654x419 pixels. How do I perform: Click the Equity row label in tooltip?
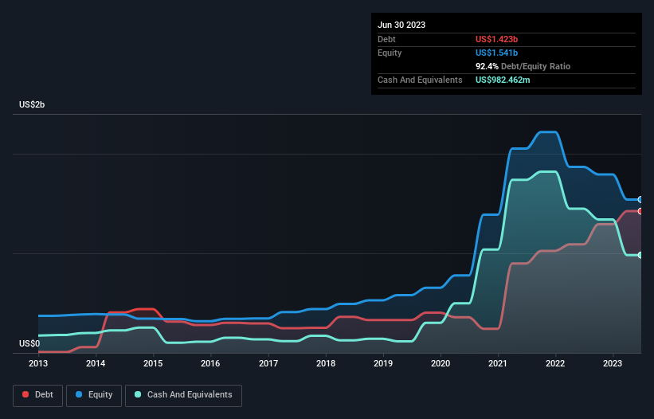pos(390,53)
